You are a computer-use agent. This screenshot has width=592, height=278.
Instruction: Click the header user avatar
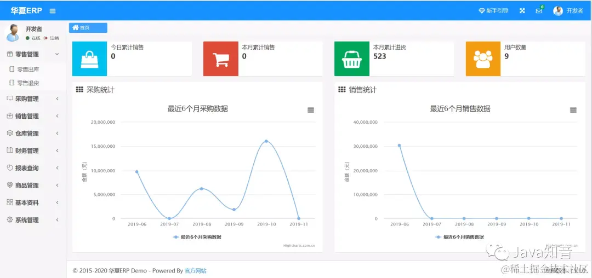point(558,11)
